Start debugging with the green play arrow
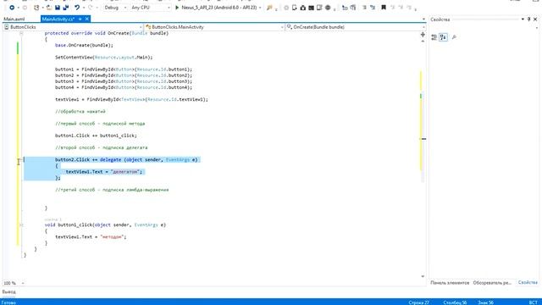This screenshot has height=305, width=542. [x=177, y=8]
